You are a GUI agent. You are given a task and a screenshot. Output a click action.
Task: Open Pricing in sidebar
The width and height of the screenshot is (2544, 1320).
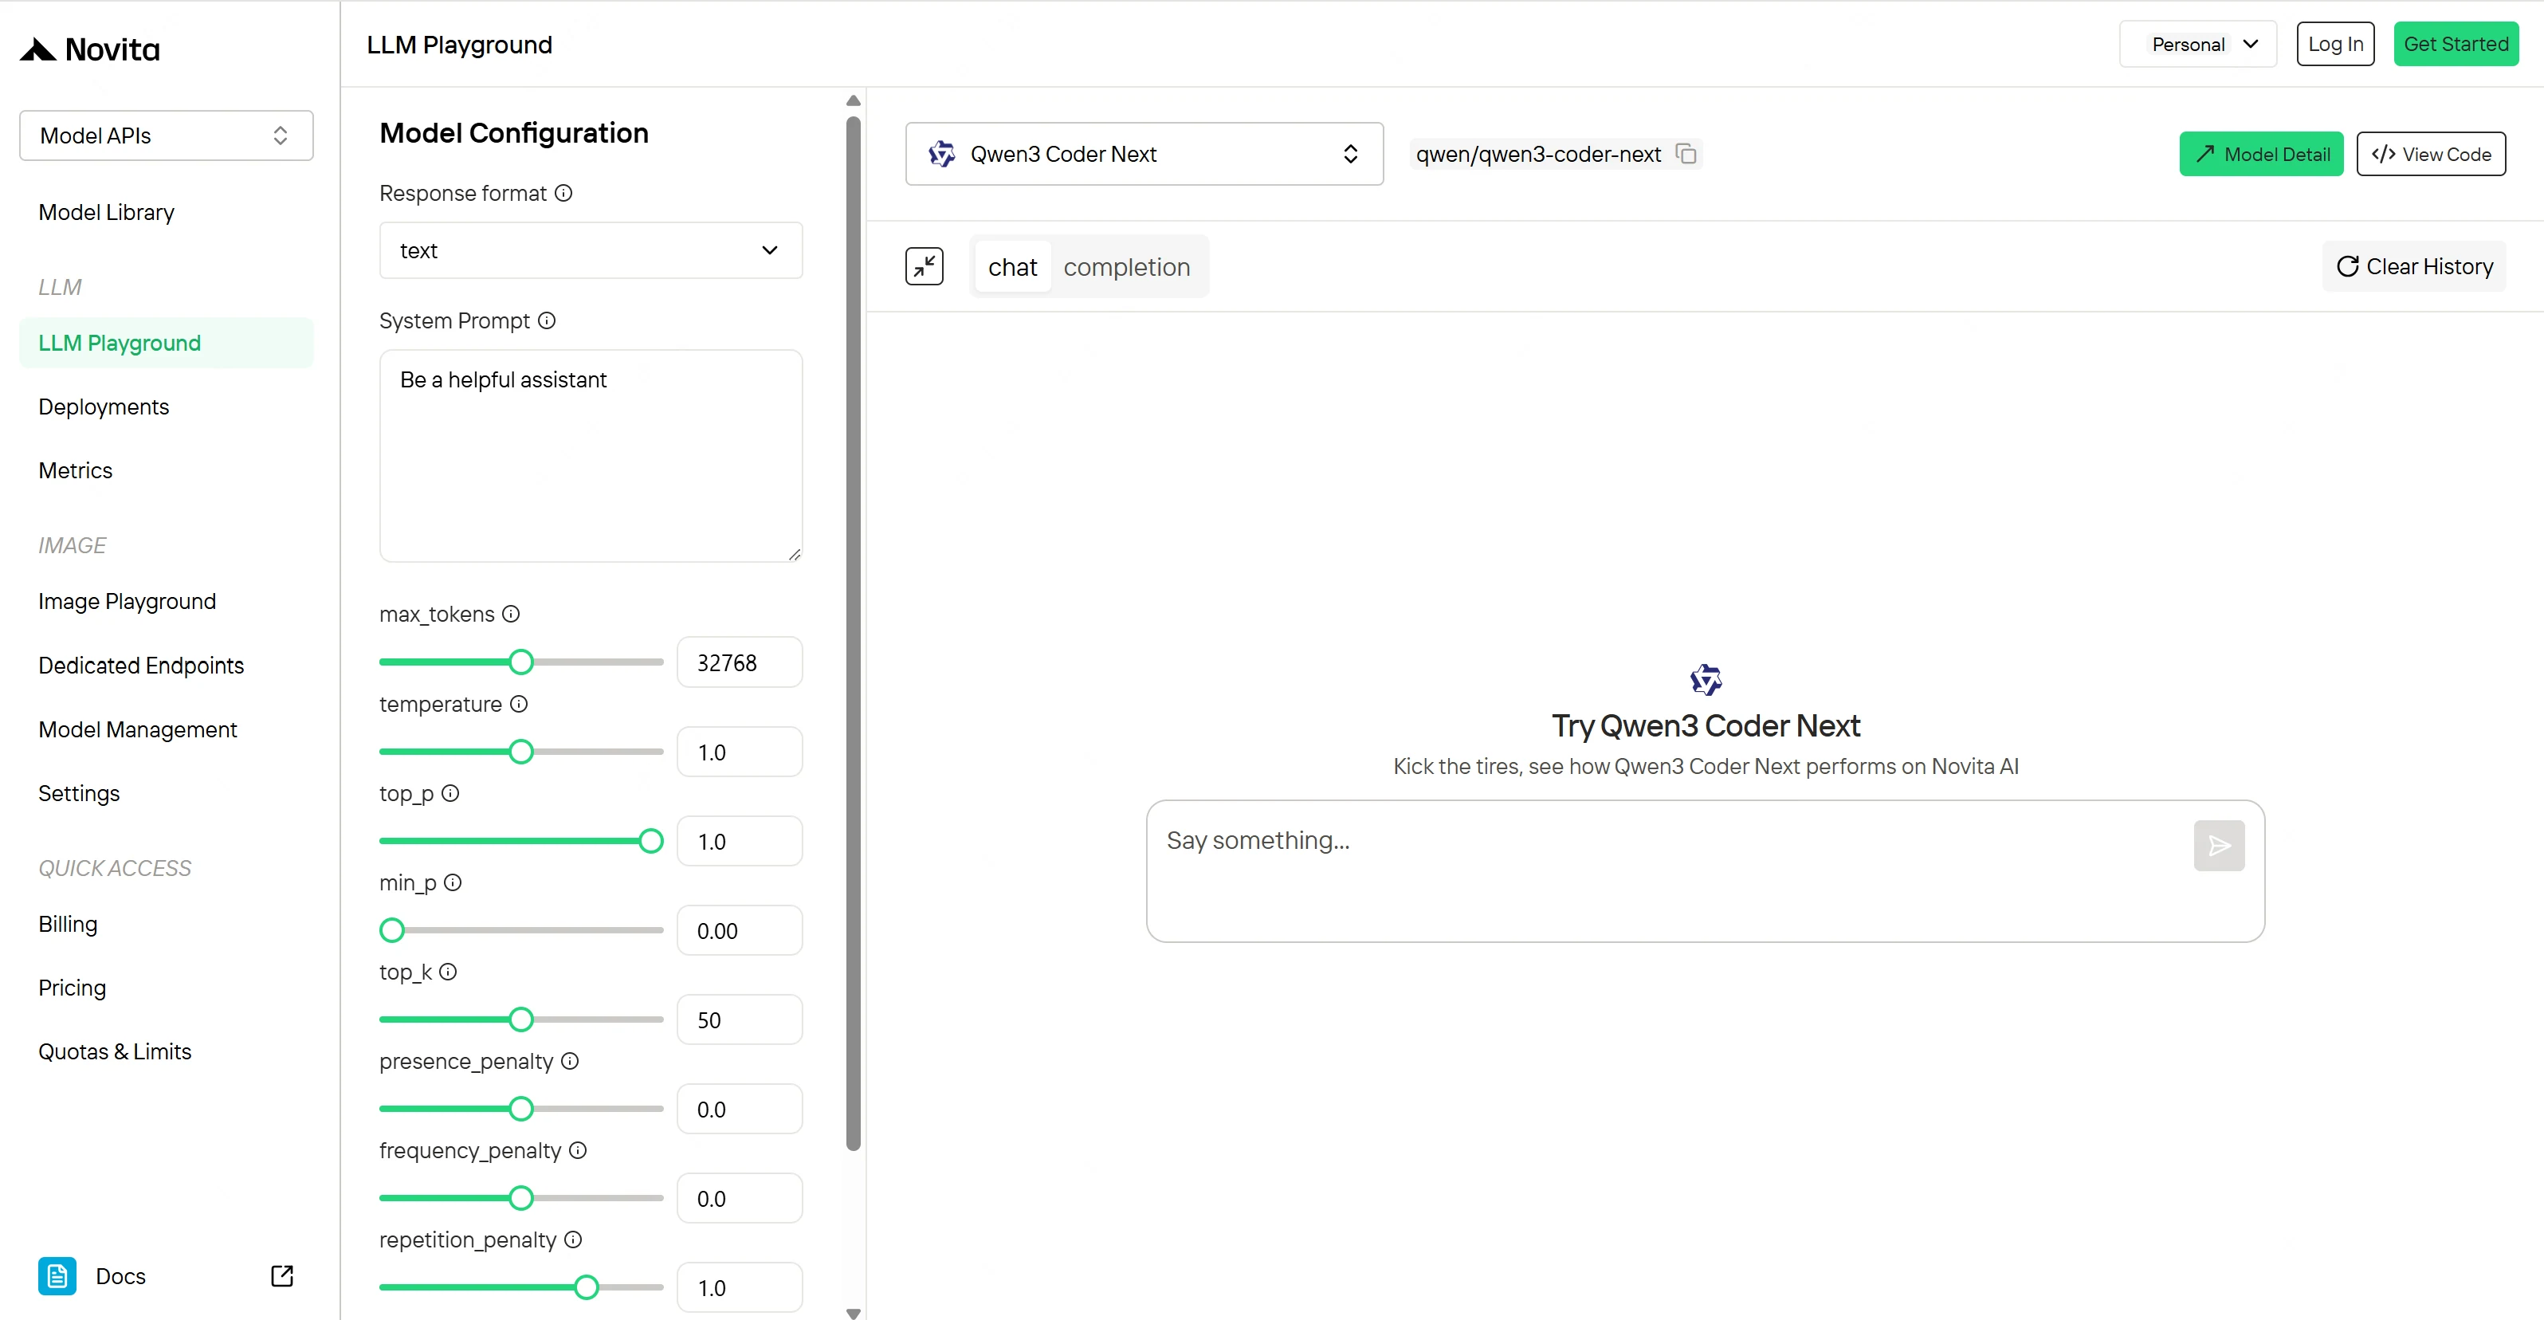pyautogui.click(x=72, y=988)
